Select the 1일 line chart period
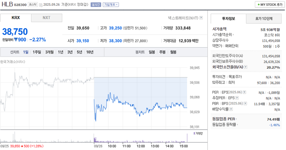 pyautogui.click(x=26, y=52)
